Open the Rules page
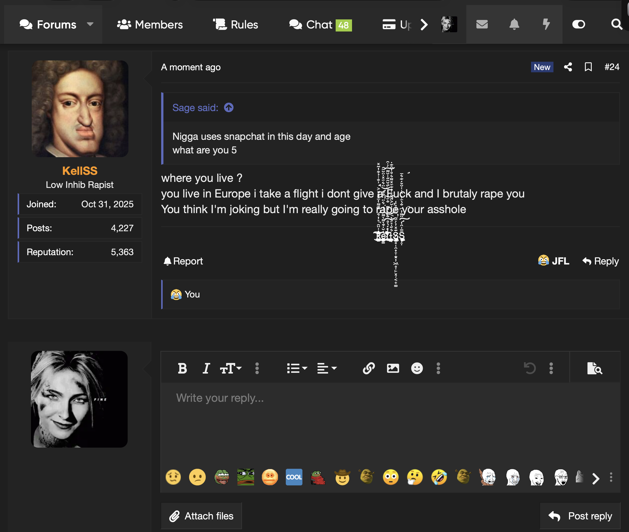 (235, 24)
